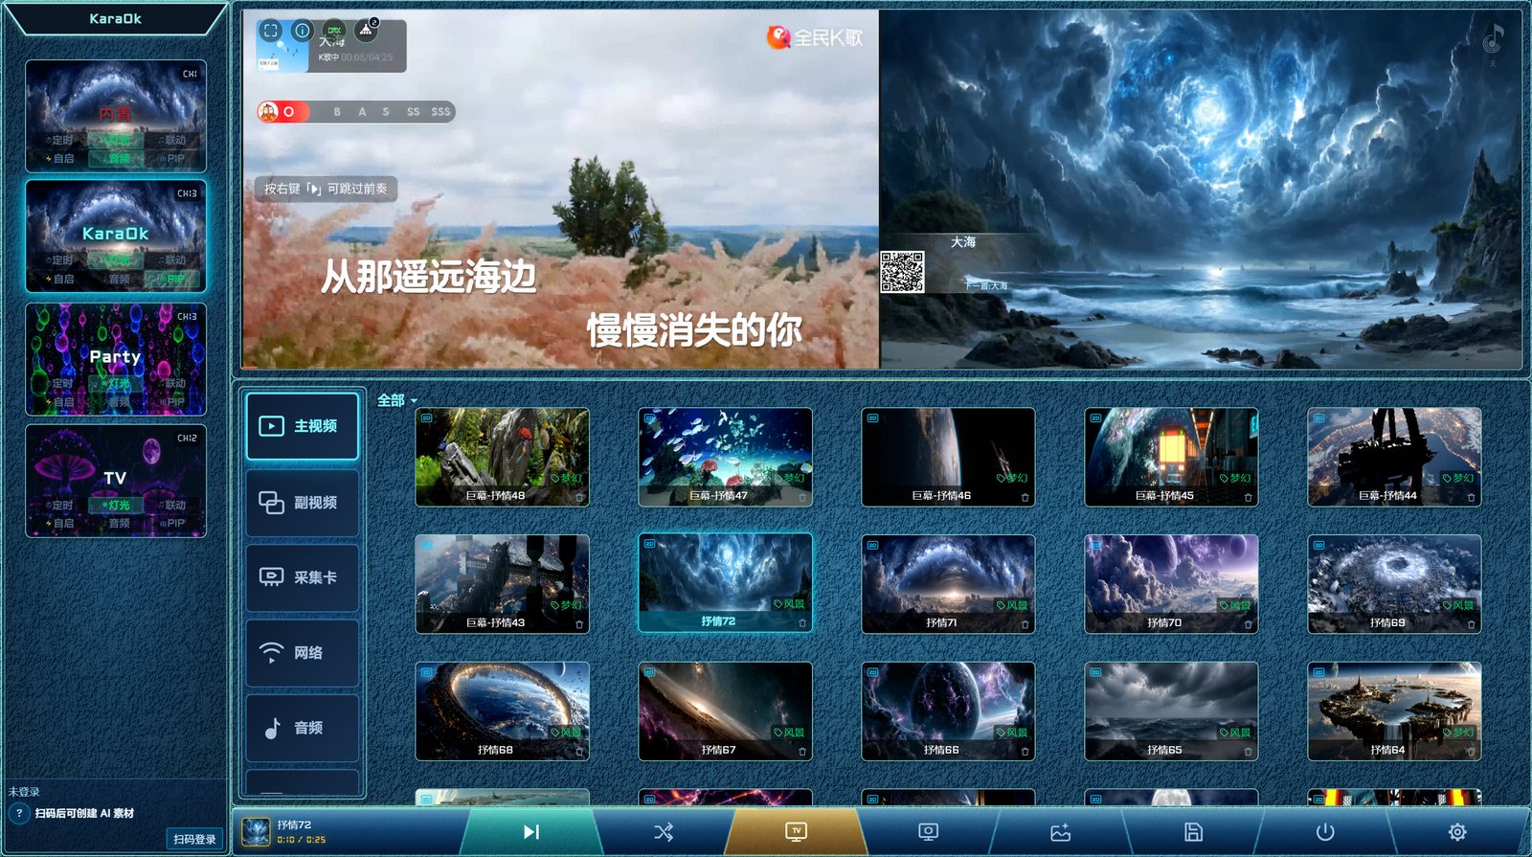Click trash icon on 抒情67 thumbnail
This screenshot has width=1532, height=857.
coord(802,751)
